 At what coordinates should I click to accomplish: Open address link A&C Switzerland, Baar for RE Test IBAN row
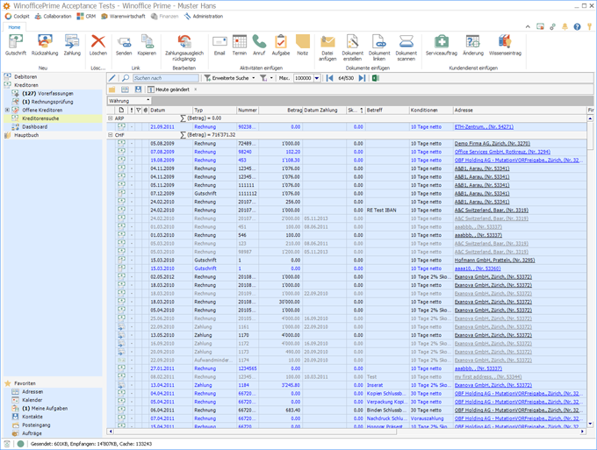pyautogui.click(x=491, y=210)
